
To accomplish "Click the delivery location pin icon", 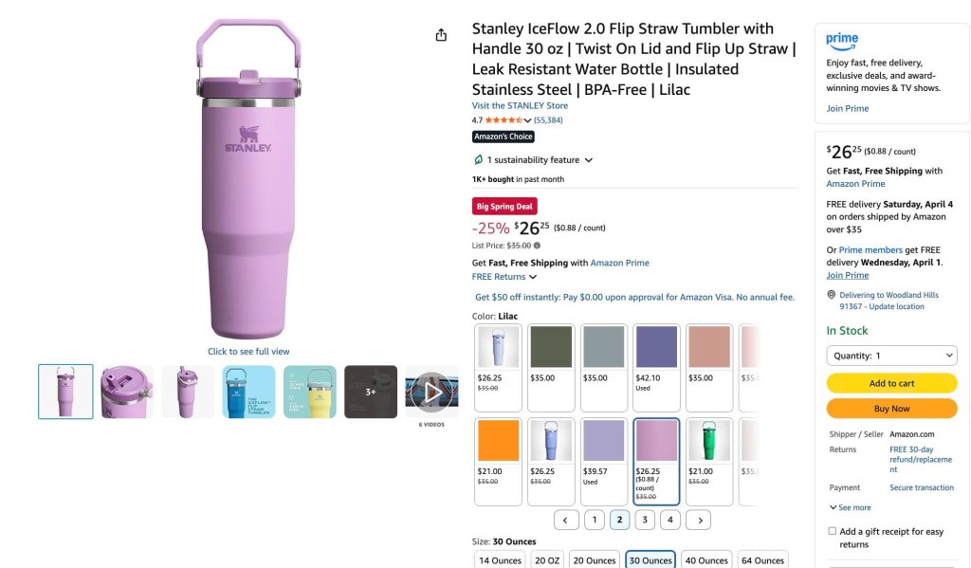I will [831, 295].
